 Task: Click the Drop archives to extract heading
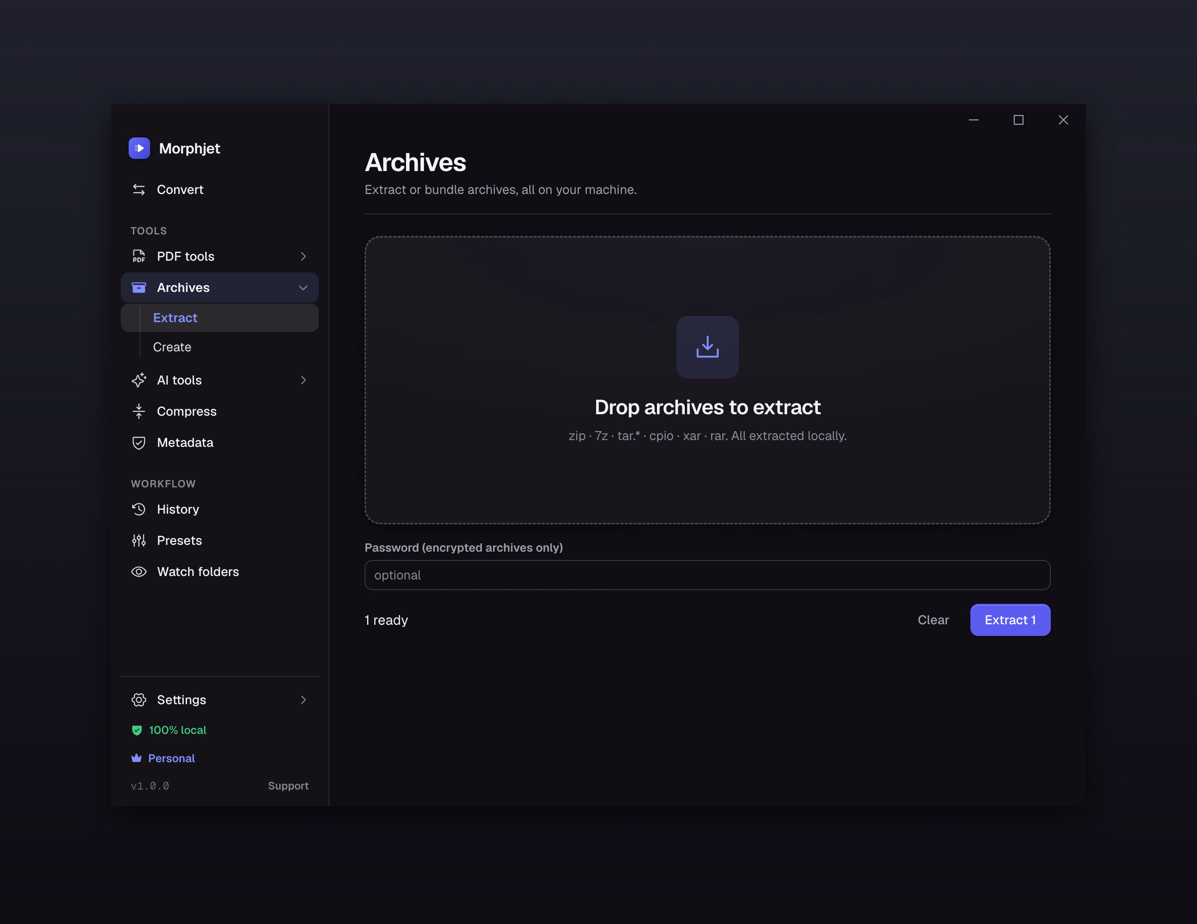click(x=708, y=407)
